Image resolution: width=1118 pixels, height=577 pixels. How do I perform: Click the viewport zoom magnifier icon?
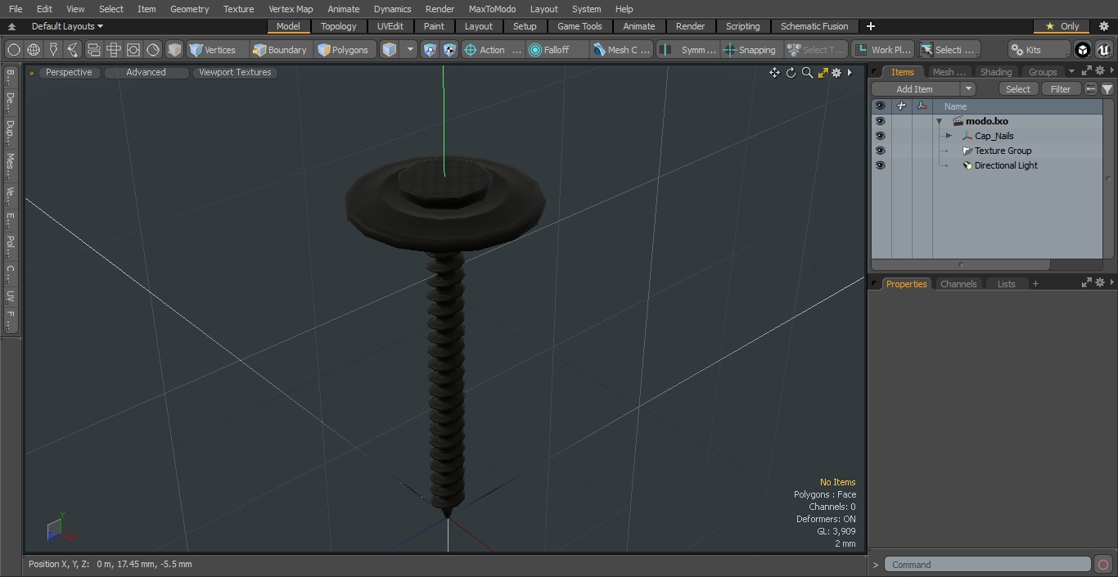pos(807,73)
